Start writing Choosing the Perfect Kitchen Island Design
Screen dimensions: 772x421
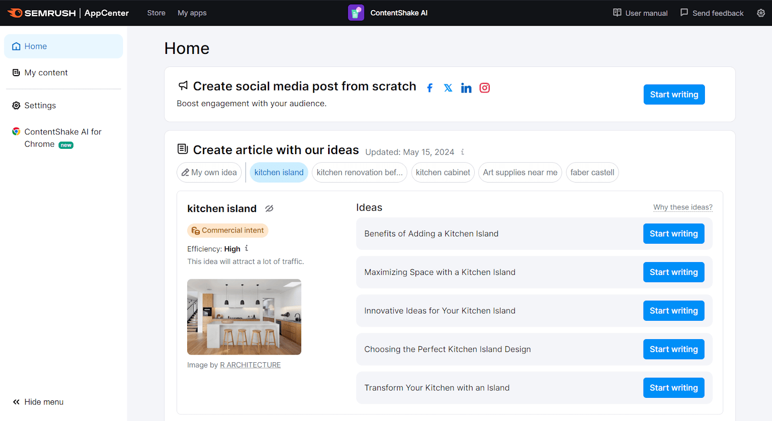(674, 349)
